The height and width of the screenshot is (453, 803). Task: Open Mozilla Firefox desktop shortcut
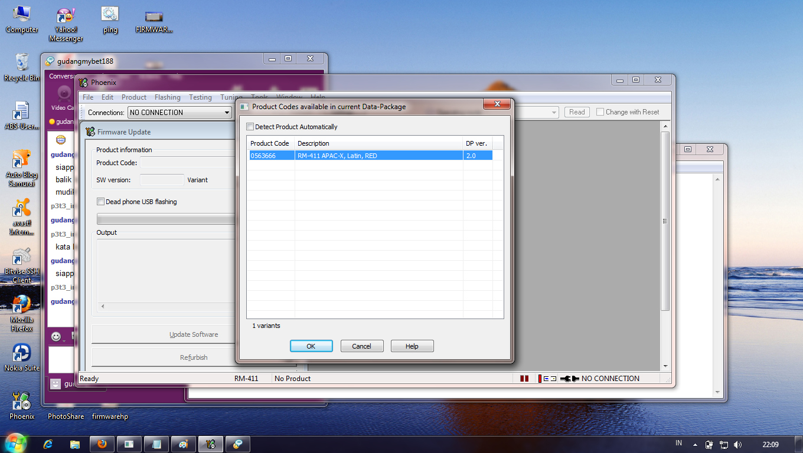pyautogui.click(x=22, y=313)
